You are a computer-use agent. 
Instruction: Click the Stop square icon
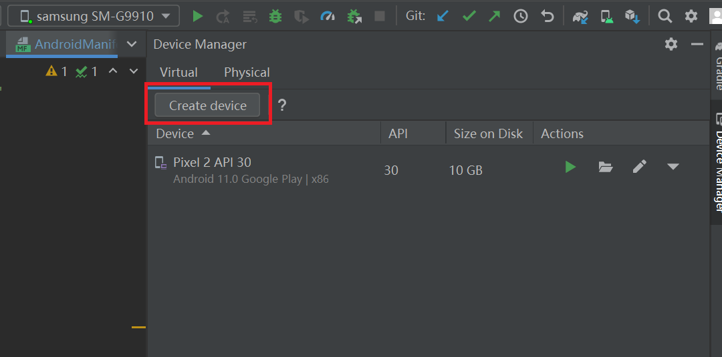pyautogui.click(x=380, y=17)
